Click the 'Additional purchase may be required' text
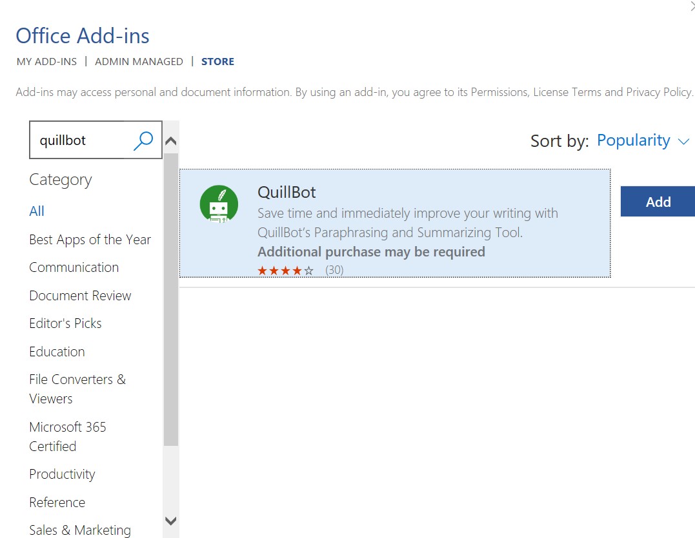This screenshot has width=695, height=538. point(372,252)
